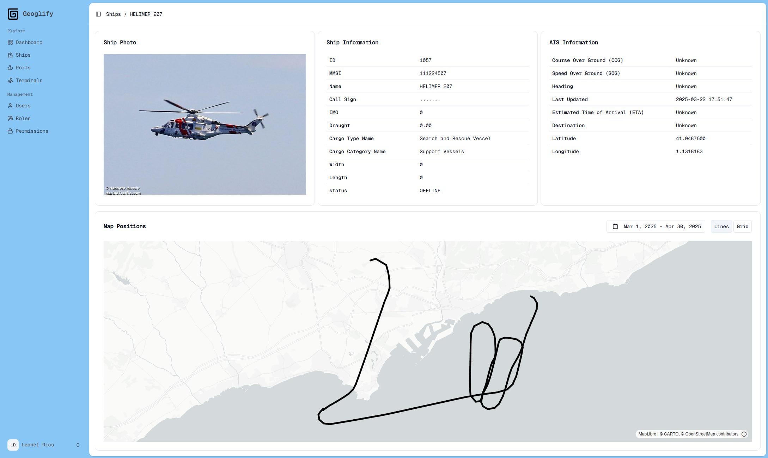768x458 pixels.
Task: Open Dashboard from the sidebar
Action: [x=29, y=42]
